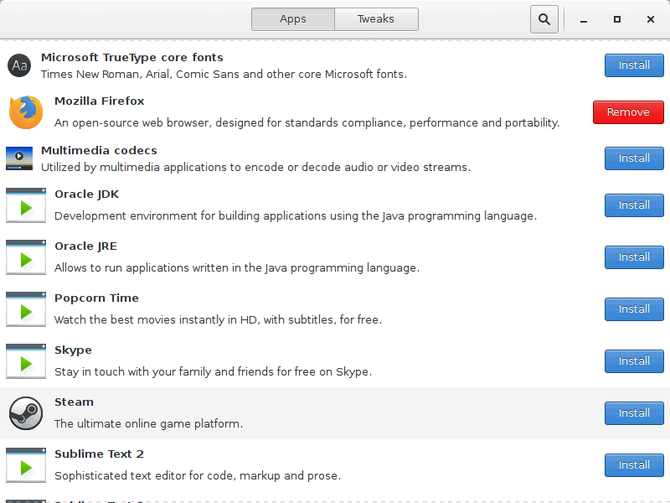Switch to the Tweaks tab

tap(376, 19)
